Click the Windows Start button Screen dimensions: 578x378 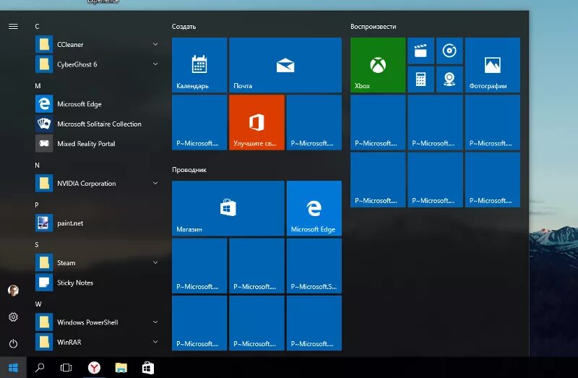click(13, 368)
